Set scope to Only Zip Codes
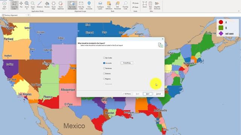This screenshot has height=135, width=241. (81, 6)
